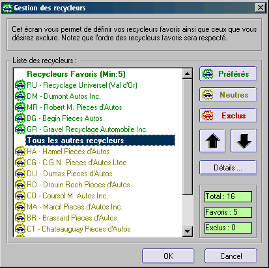Screen dimensions: 269x268
Task: Click the green icon beside Gravel Recyclage Automobile
Action: coord(20,129)
